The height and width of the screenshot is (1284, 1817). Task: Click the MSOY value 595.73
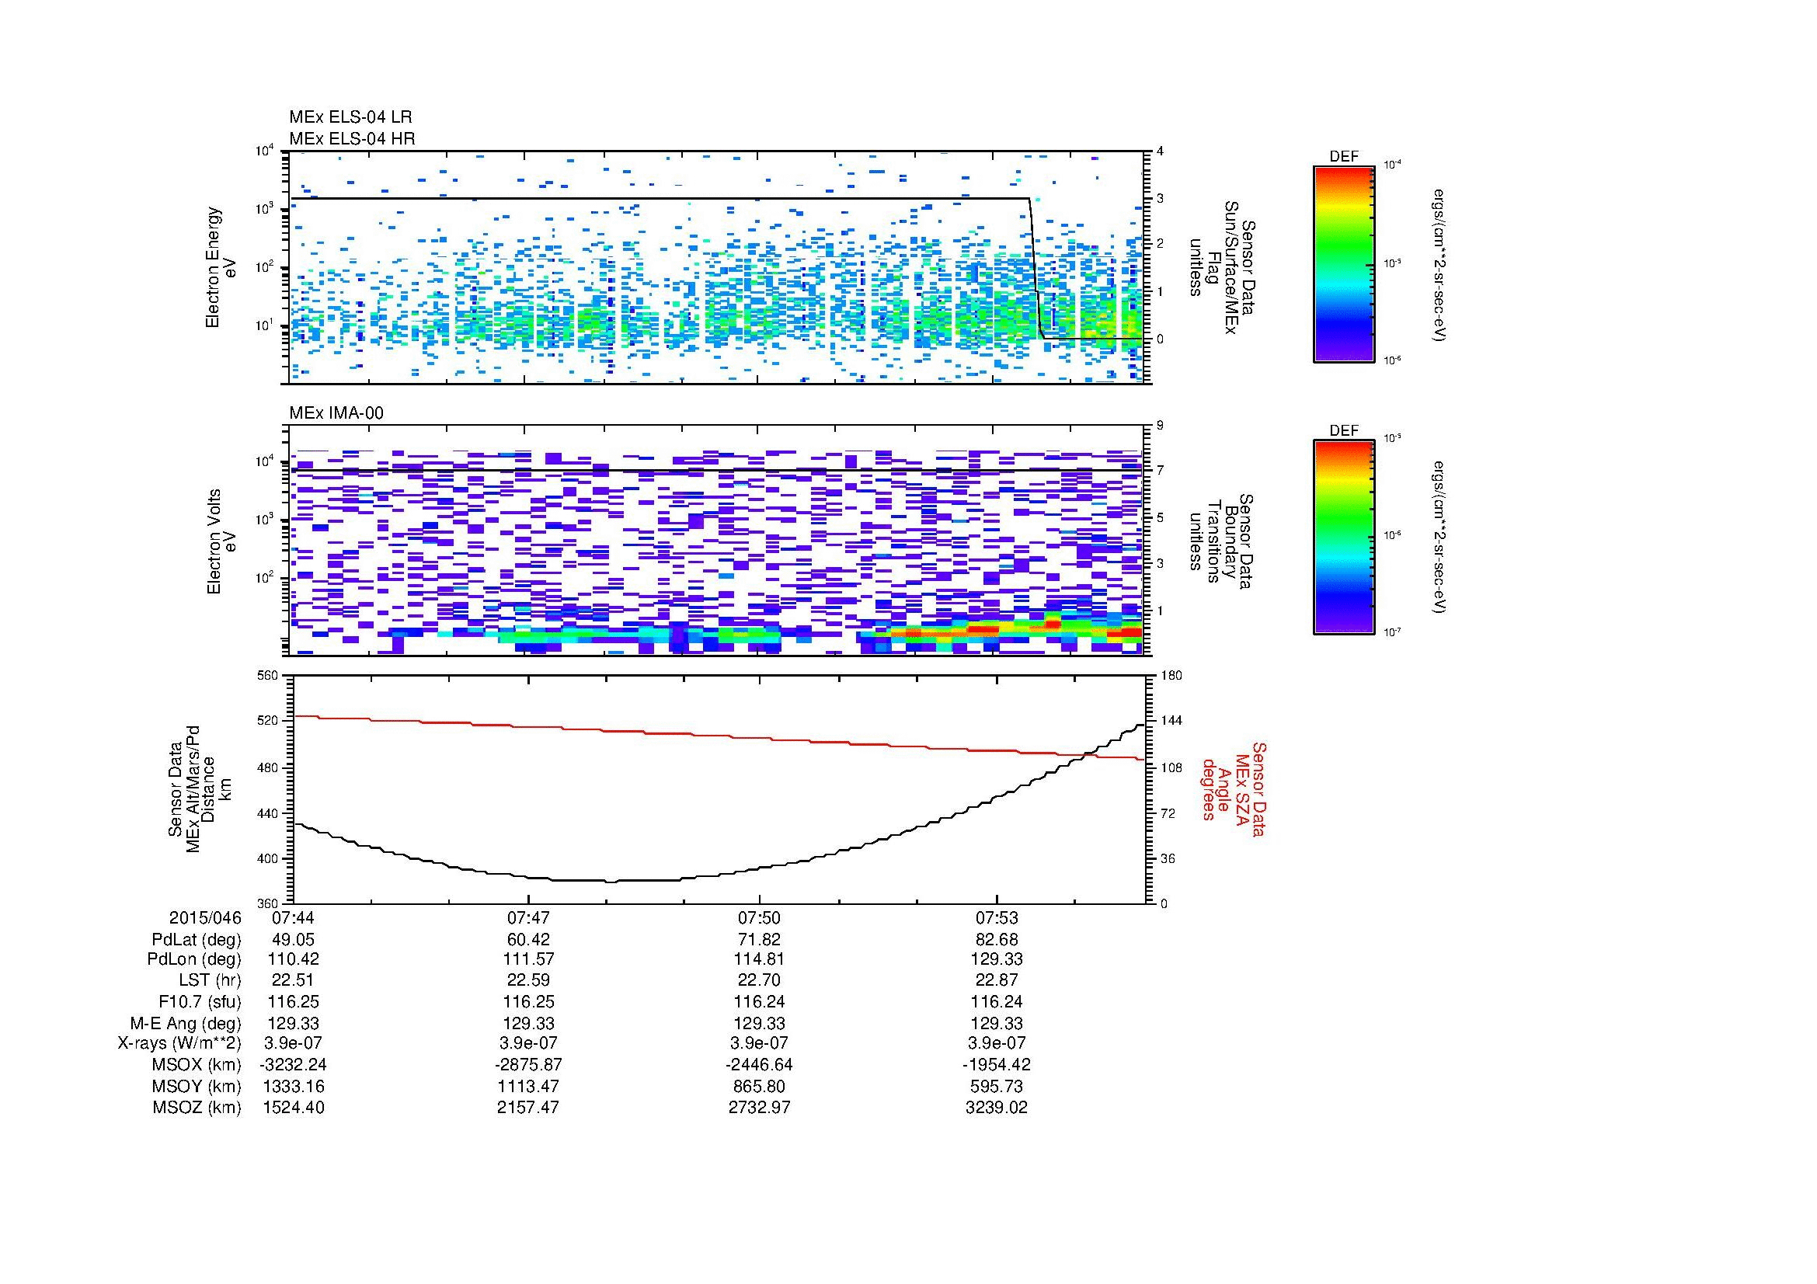[x=997, y=1086]
